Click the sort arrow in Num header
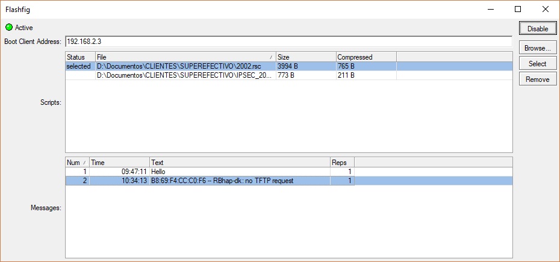560x262 pixels. tap(84, 163)
